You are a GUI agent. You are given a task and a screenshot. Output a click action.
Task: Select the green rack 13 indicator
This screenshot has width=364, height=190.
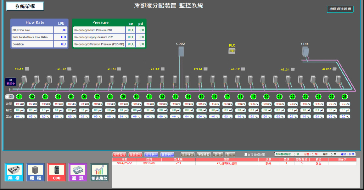pos(175,97)
